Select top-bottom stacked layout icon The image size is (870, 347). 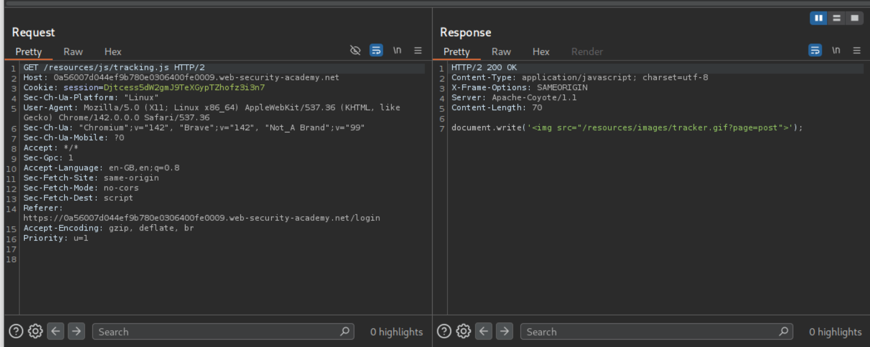(837, 18)
